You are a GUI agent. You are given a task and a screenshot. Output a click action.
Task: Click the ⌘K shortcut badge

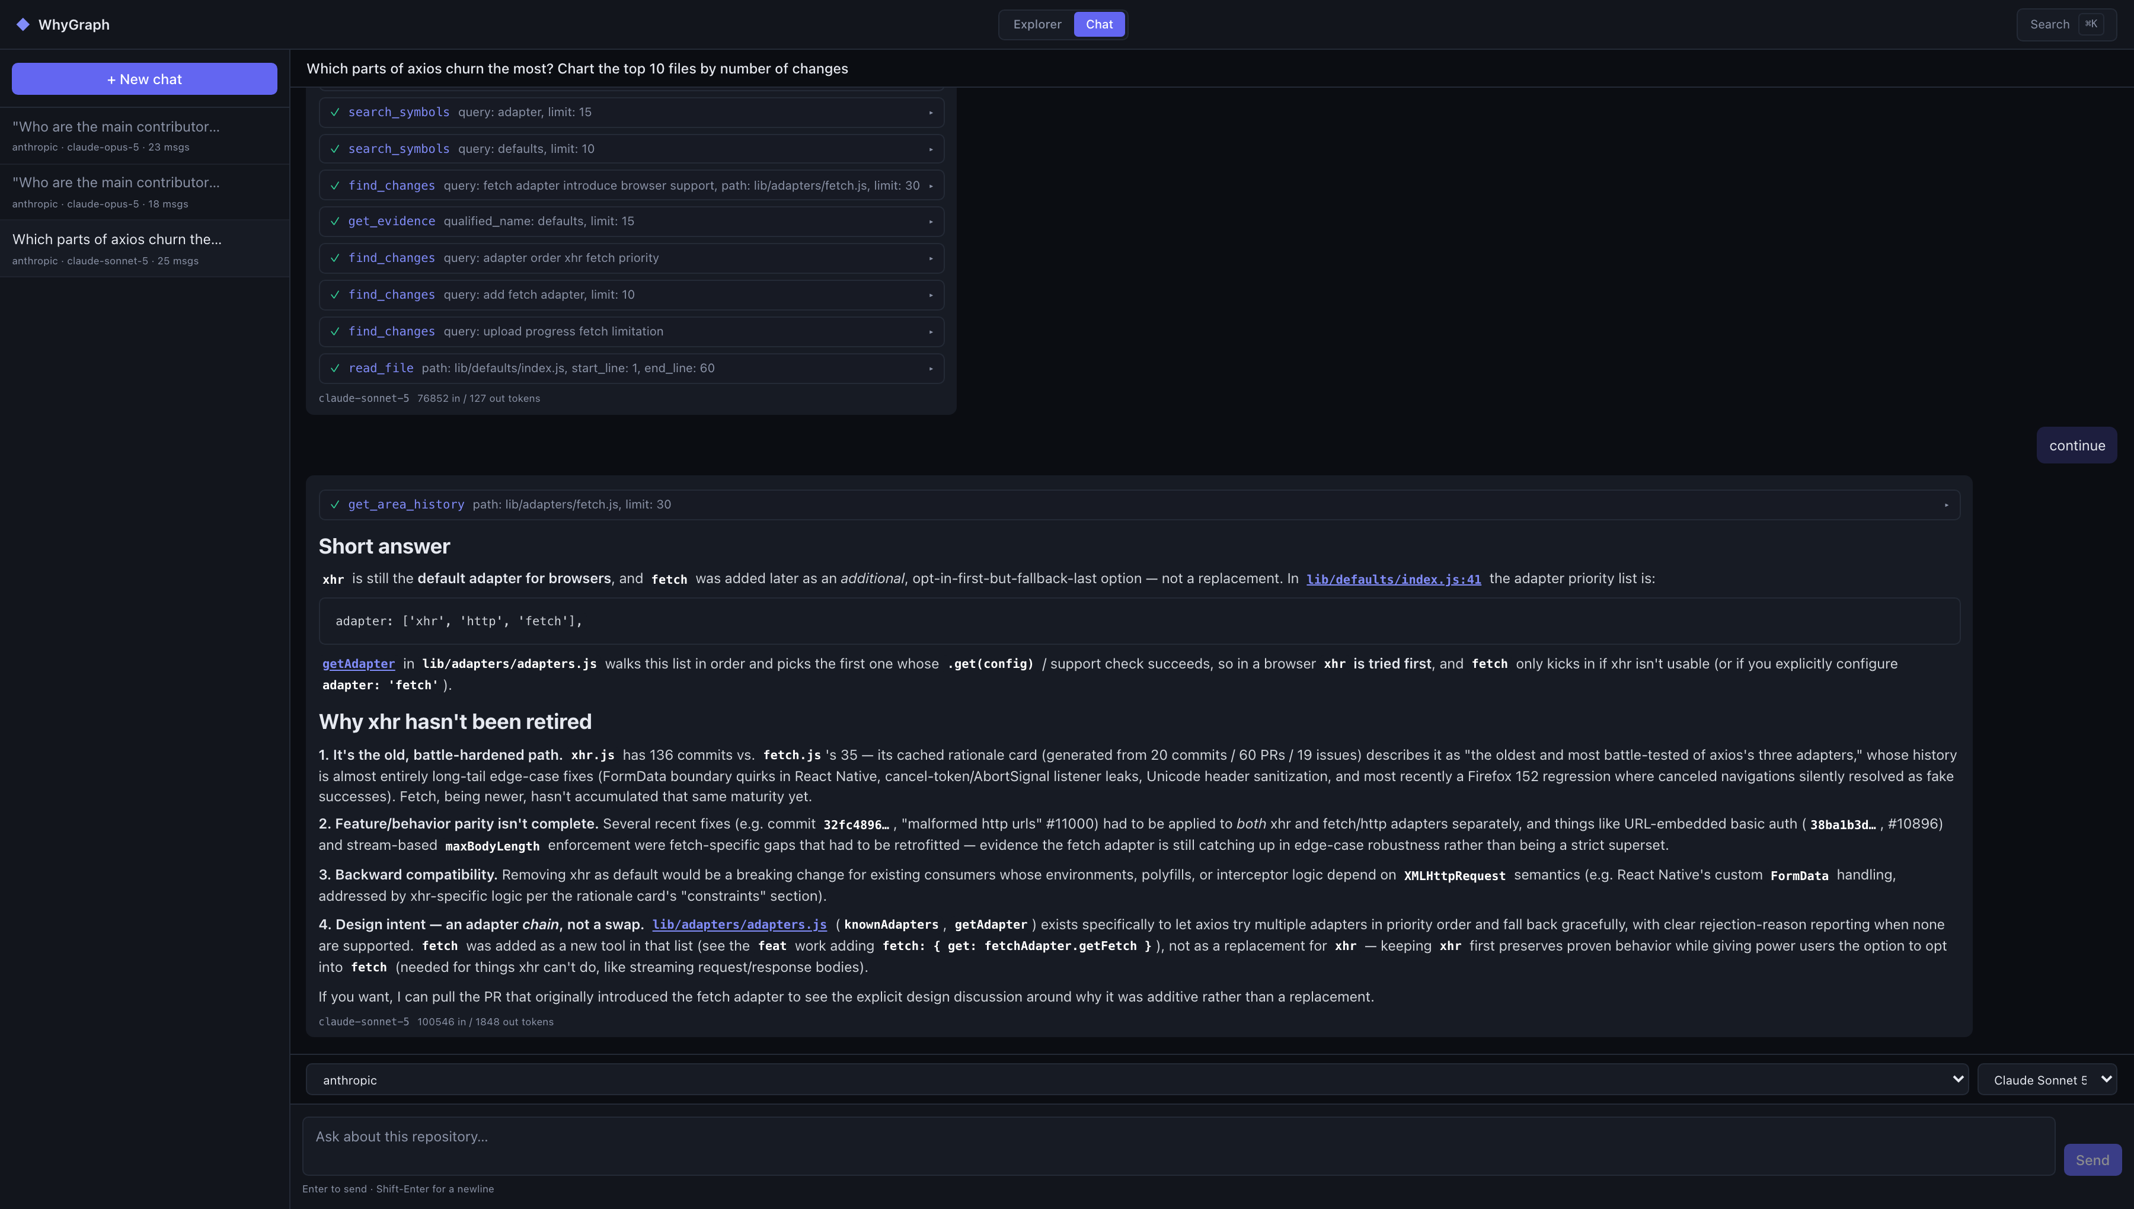coord(2091,24)
